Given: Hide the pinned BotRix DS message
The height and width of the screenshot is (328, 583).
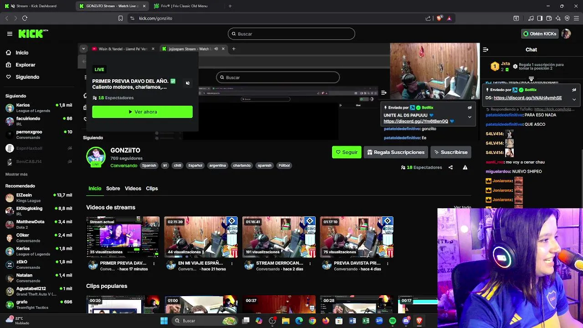Looking at the screenshot, I should (574, 90).
